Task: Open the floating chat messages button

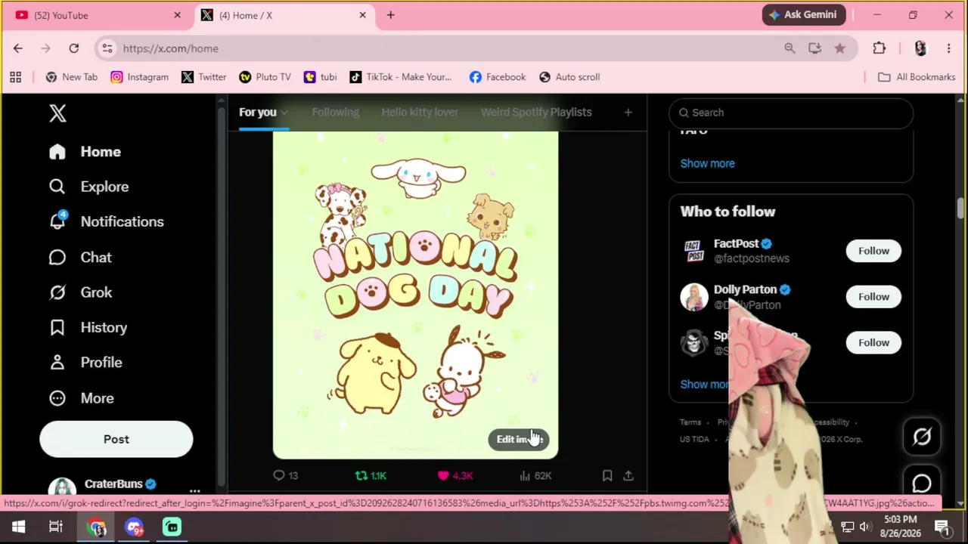Action: coord(922,484)
